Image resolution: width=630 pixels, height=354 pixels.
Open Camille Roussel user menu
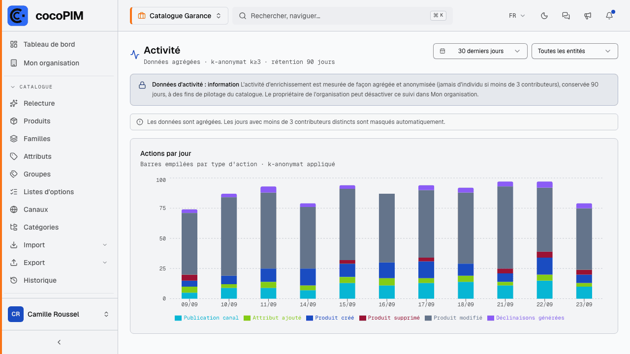coord(59,314)
